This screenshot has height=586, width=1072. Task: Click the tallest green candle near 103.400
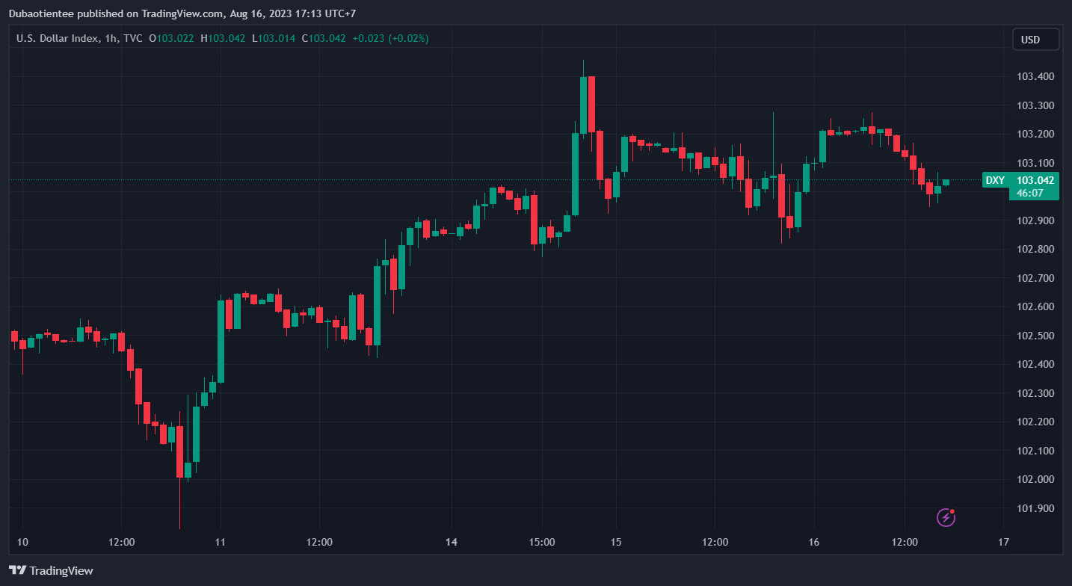click(x=583, y=105)
